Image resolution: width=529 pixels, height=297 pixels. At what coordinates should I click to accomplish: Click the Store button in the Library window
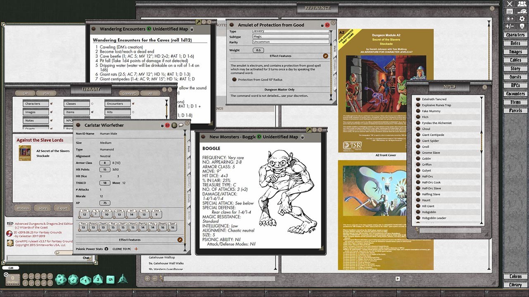pos(43,208)
